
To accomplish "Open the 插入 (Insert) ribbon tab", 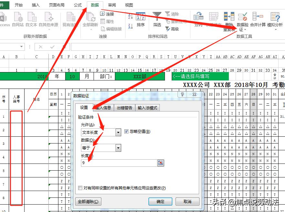I will point(36,5).
